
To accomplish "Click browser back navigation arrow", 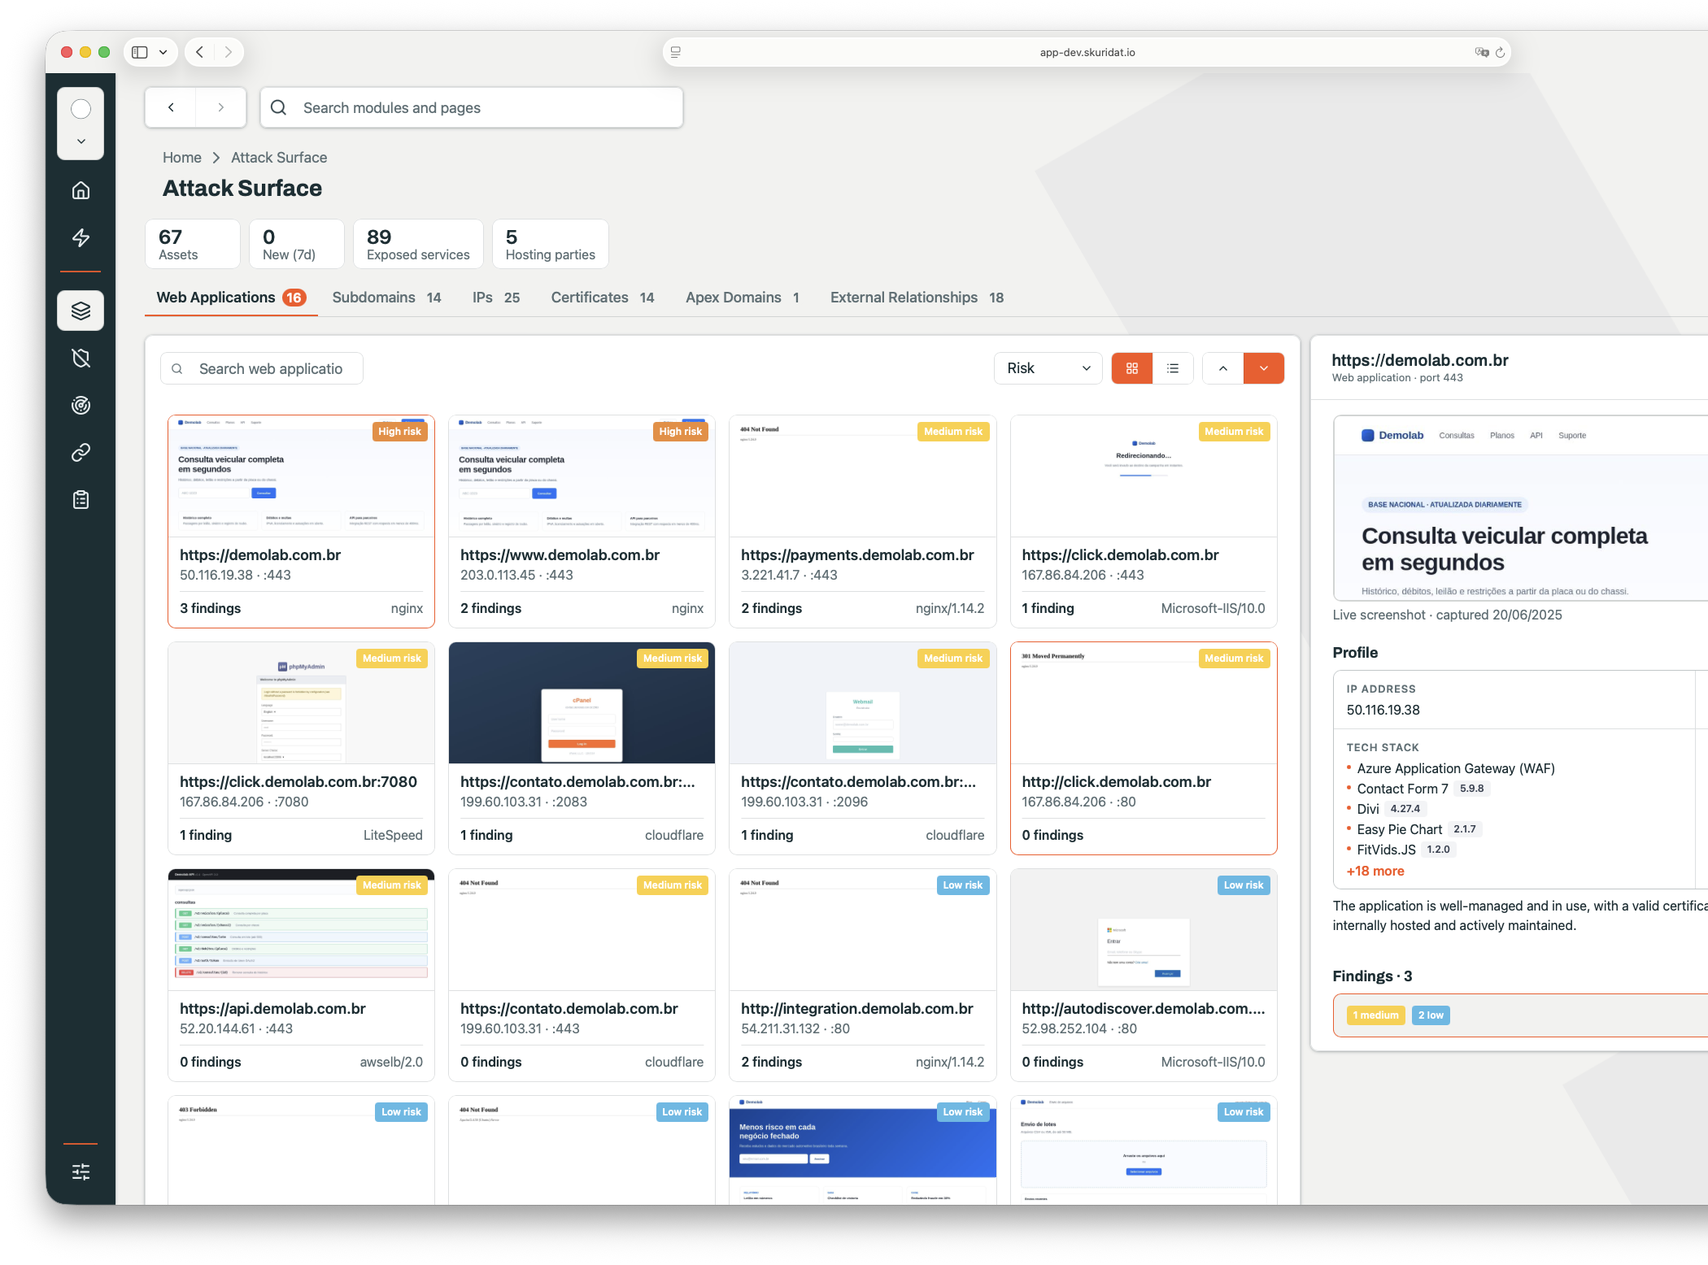I will tap(199, 52).
